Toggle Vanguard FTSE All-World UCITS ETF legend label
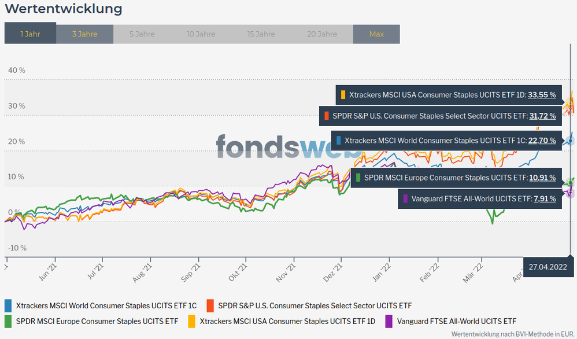Screen dimensions: 577x339 pyautogui.click(x=456, y=320)
